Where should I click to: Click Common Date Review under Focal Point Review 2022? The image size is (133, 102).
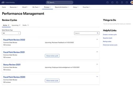point(10,42)
